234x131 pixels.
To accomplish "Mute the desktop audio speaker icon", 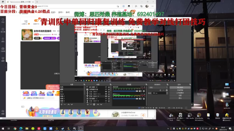I will click(x=140, y=91).
